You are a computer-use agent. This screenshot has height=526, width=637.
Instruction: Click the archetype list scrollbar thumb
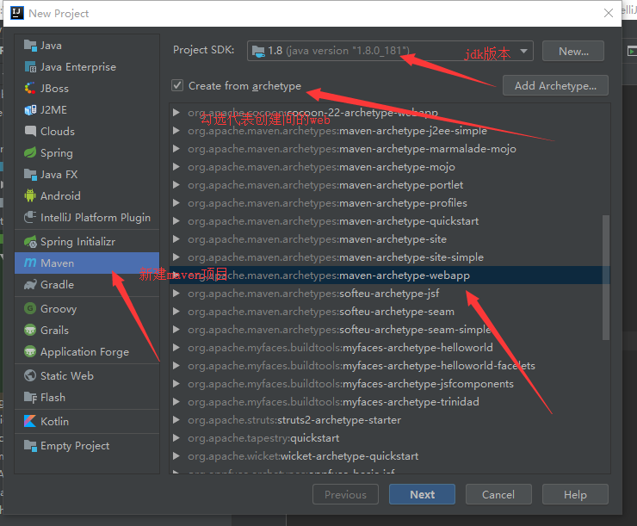tap(606, 277)
